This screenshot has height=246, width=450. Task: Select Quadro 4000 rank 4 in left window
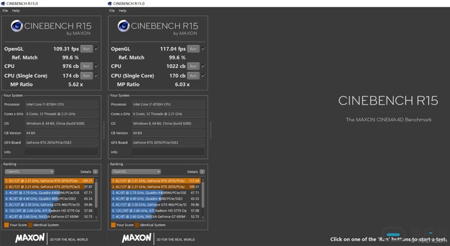pos(49,199)
